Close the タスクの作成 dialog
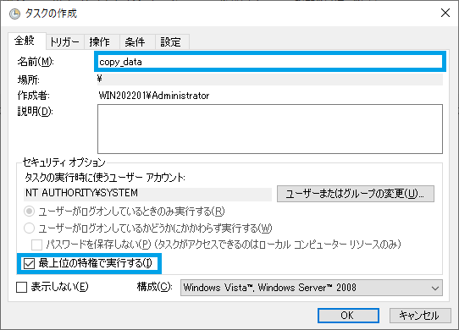Viewport: 459px width, 330px height. 445,13
